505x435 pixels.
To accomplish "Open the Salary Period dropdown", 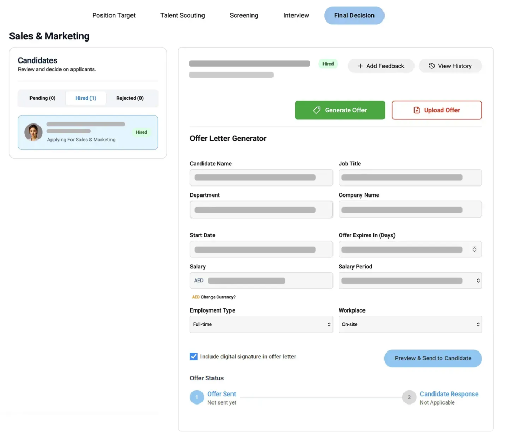I will point(410,281).
